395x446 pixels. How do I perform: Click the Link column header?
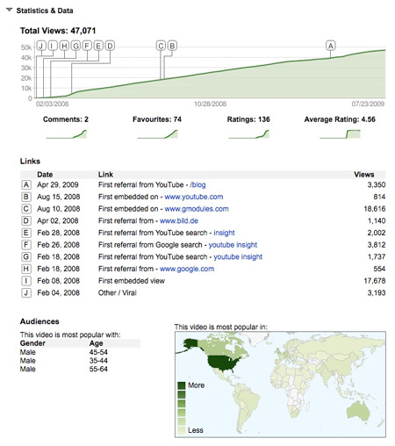pos(105,175)
